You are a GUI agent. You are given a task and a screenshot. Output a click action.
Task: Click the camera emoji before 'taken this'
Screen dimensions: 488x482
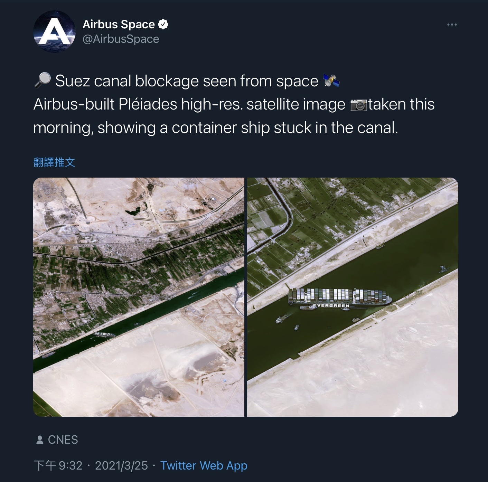click(x=358, y=105)
